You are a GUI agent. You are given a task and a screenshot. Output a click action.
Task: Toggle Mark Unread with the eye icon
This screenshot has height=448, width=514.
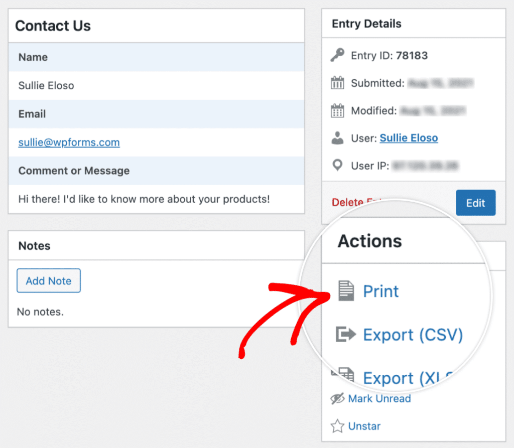(x=337, y=398)
